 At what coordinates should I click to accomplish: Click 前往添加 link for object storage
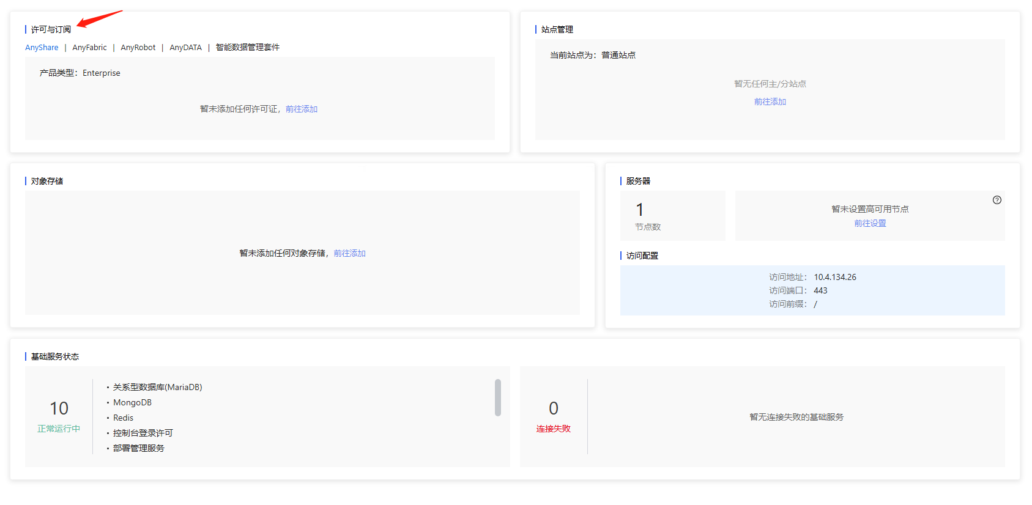click(x=350, y=253)
